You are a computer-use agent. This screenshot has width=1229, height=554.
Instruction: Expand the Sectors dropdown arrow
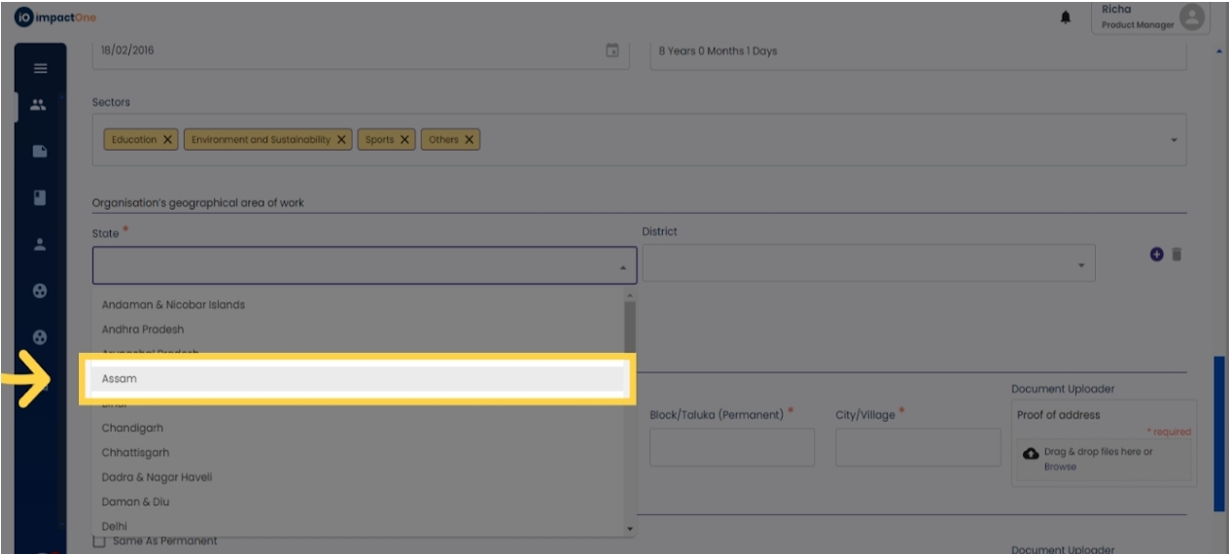(1174, 140)
